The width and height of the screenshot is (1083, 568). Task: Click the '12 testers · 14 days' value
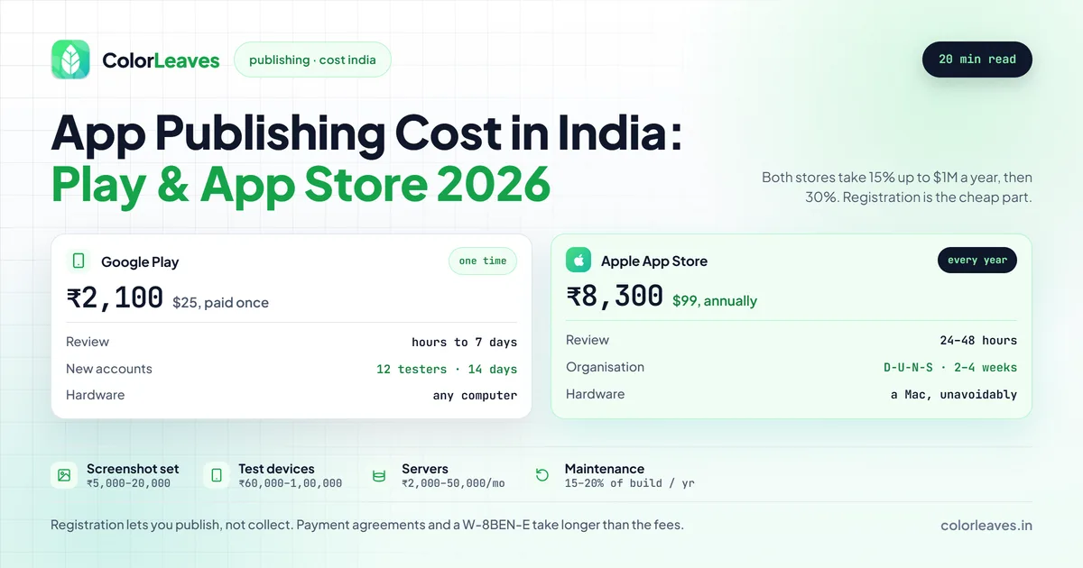(x=447, y=369)
